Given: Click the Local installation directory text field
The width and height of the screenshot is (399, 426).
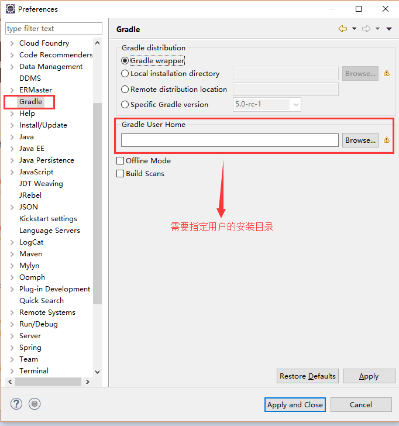Looking at the screenshot, I should pos(286,73).
